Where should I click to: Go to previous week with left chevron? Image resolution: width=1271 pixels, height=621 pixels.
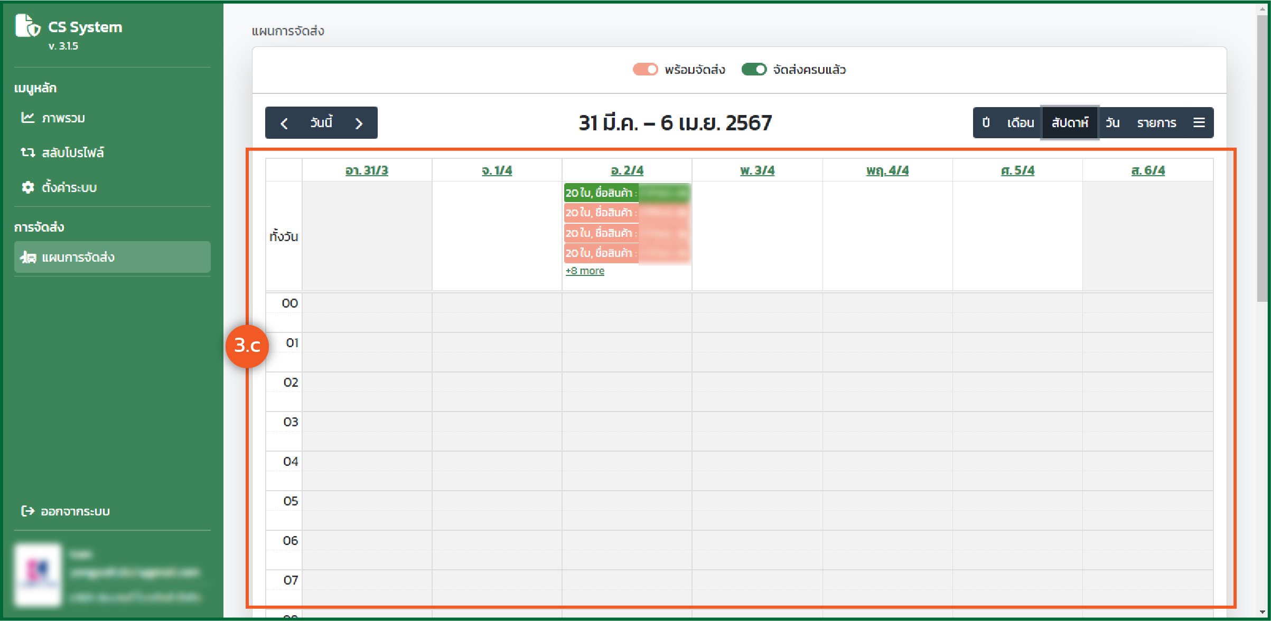(284, 123)
